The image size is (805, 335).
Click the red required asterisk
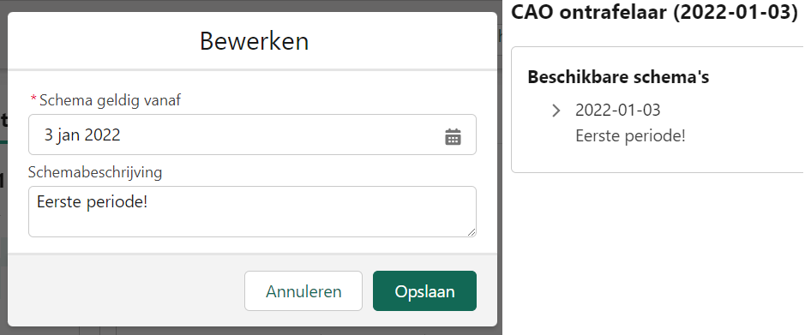[x=34, y=99]
